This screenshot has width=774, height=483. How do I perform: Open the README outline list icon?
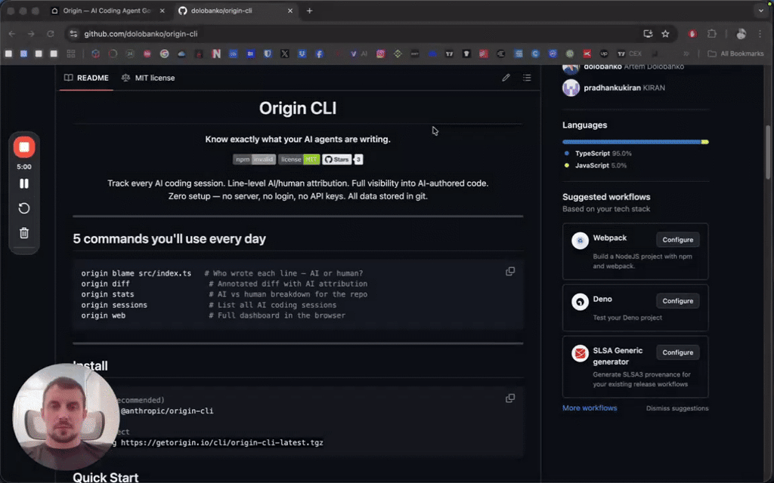[x=527, y=78]
